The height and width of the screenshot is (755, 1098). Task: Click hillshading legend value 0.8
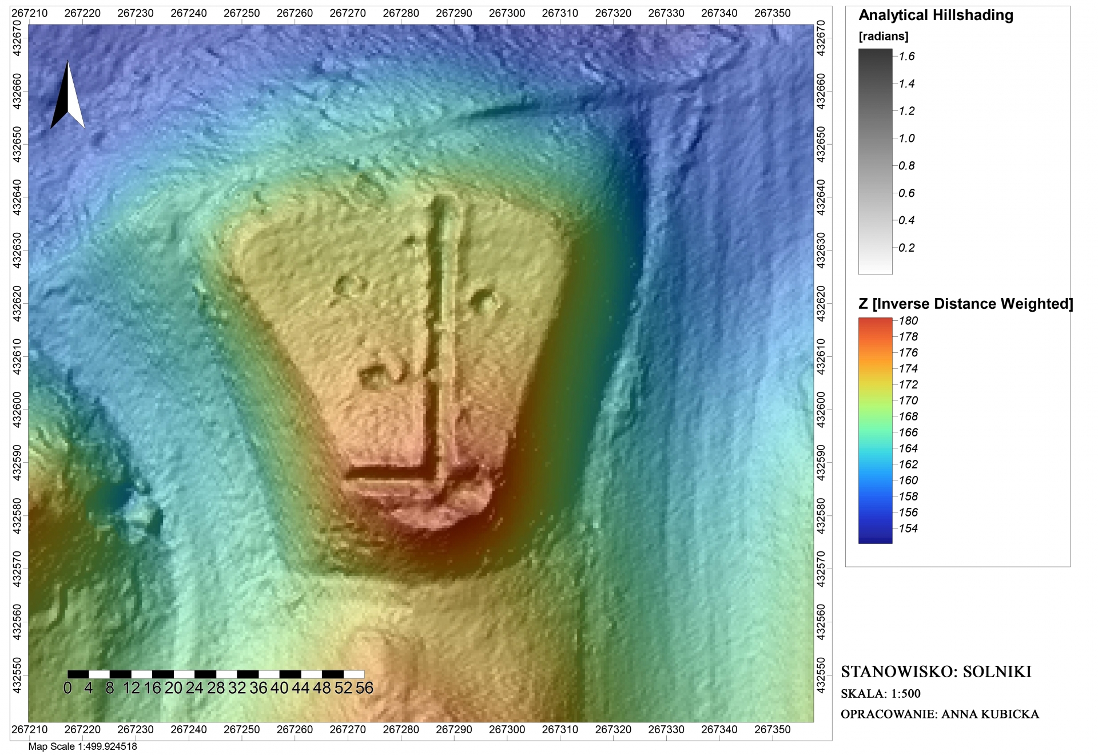click(906, 165)
